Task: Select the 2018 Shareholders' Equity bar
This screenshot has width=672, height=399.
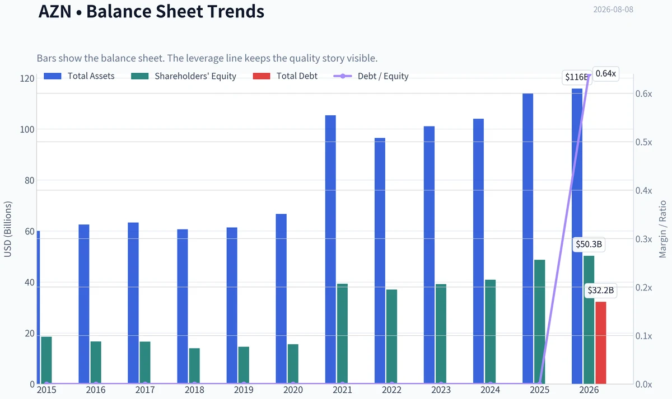Action: pyautogui.click(x=194, y=366)
